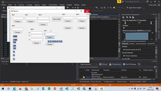Click the Ejer7 text input field

click(50, 34)
